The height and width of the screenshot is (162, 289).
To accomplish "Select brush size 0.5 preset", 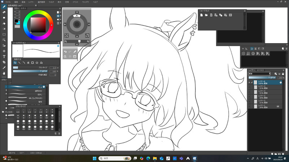I will coord(18,111).
